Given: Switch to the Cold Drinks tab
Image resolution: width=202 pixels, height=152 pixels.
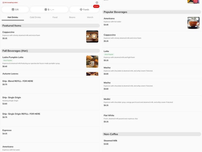Looking at the screenshot, I should [35, 17].
